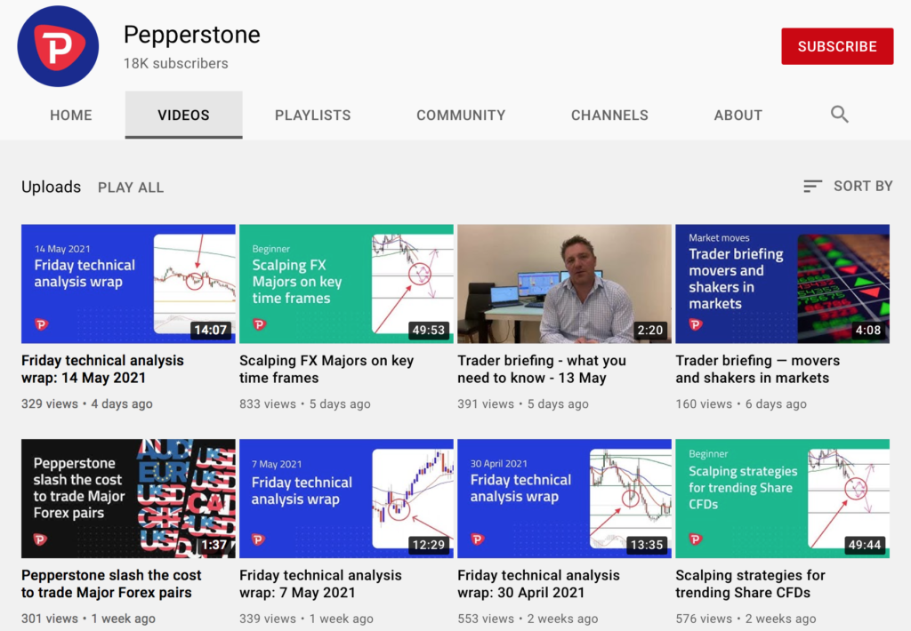This screenshot has width=911, height=631.
Task: Click the Pepperstone channel avatar logo
Action: [58, 46]
